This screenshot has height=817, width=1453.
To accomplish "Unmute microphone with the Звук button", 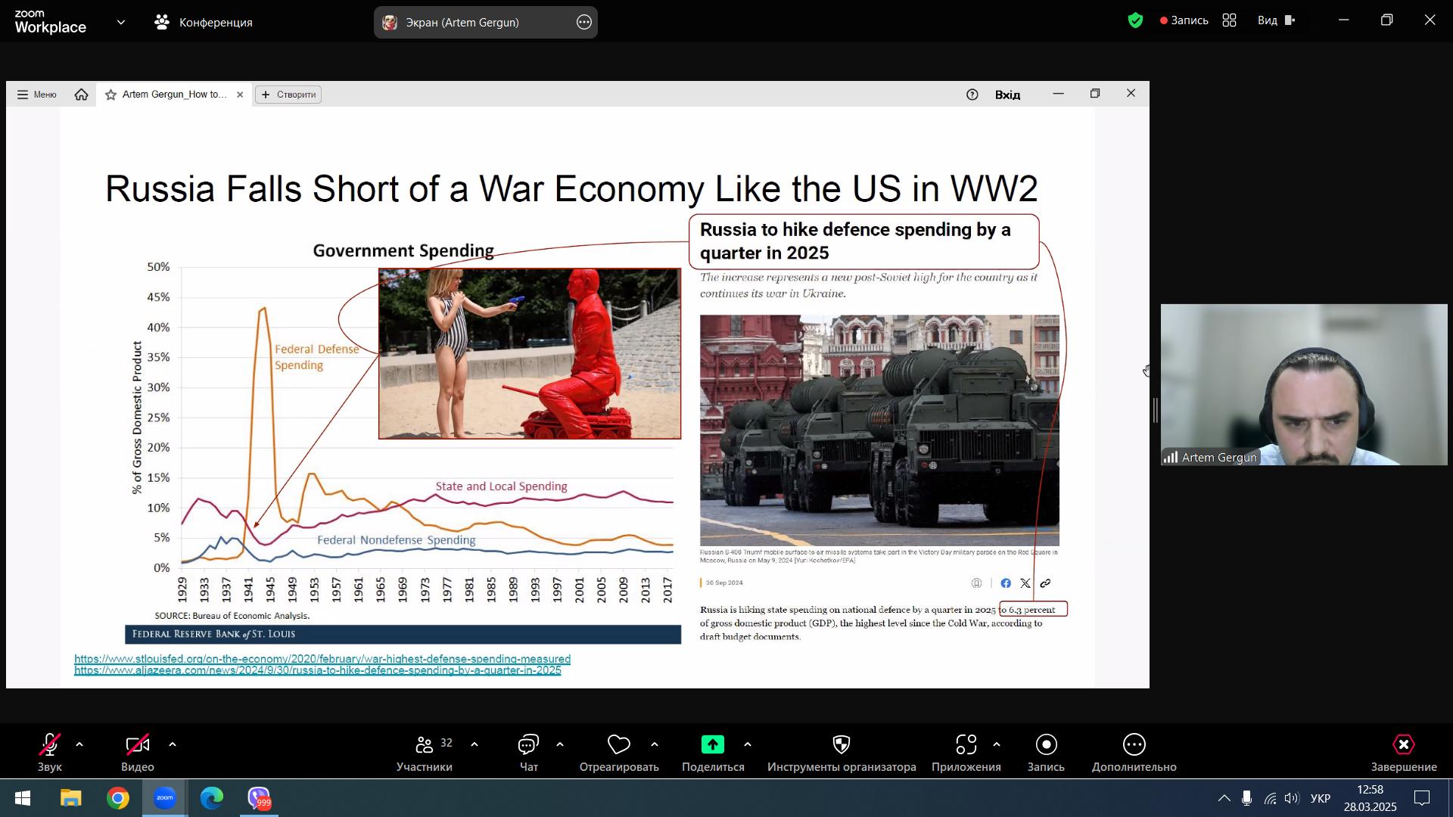I will click(50, 753).
